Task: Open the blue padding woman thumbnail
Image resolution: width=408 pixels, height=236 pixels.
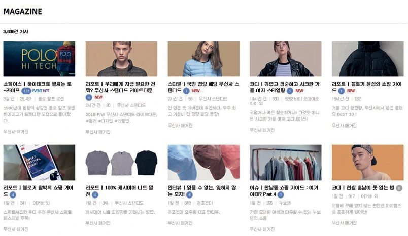Action: (x=203, y=59)
